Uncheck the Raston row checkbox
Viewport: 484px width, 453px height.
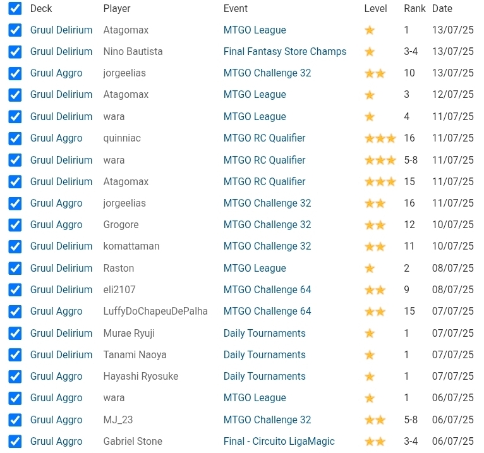point(15,268)
